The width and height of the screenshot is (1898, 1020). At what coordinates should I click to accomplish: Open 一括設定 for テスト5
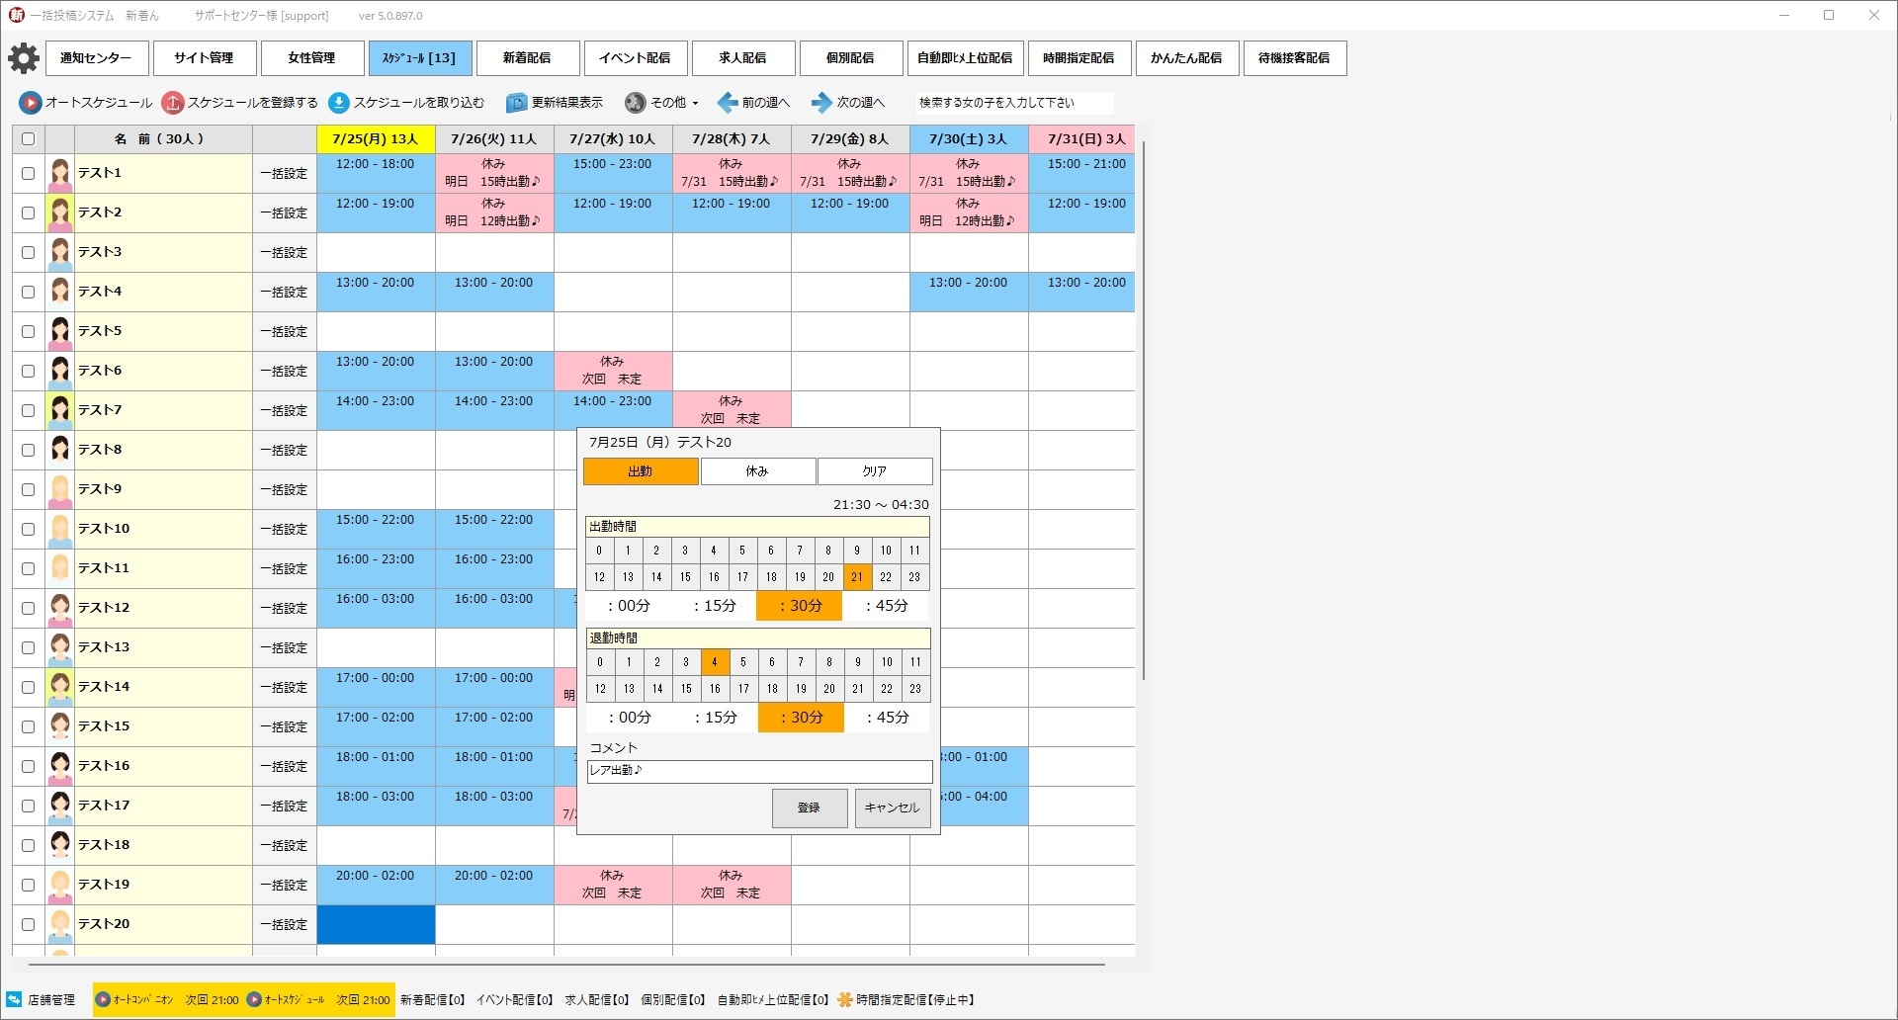coord(284,332)
